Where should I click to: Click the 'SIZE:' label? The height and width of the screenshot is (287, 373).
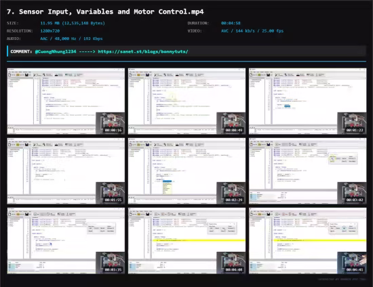click(13, 23)
